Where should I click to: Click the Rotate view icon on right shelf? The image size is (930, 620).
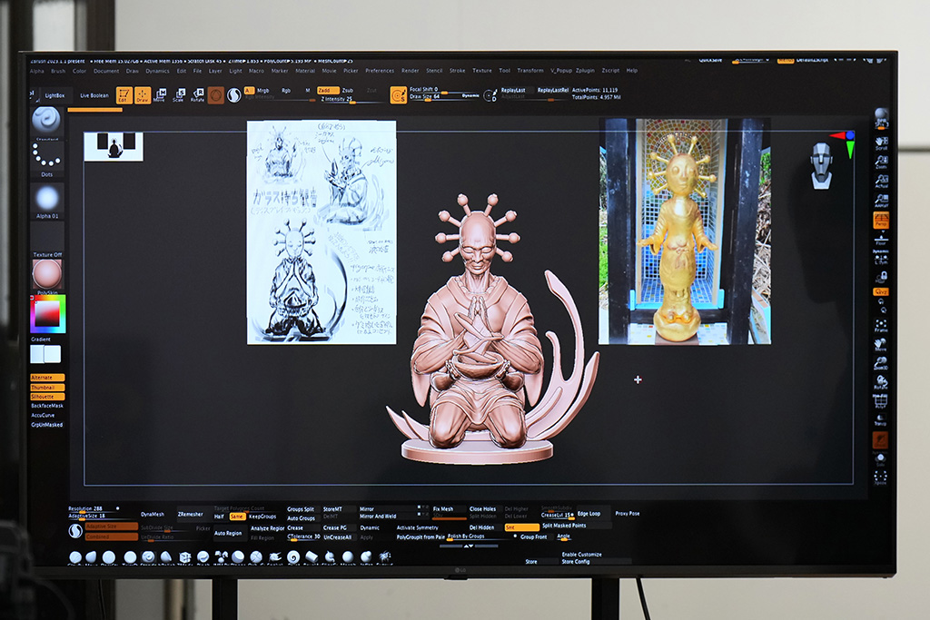coord(881,382)
